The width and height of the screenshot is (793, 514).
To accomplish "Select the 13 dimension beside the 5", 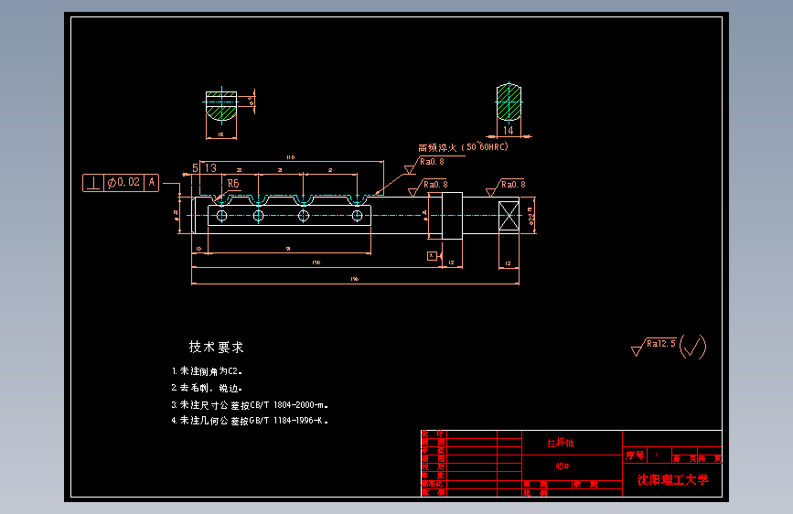I will tap(210, 168).
